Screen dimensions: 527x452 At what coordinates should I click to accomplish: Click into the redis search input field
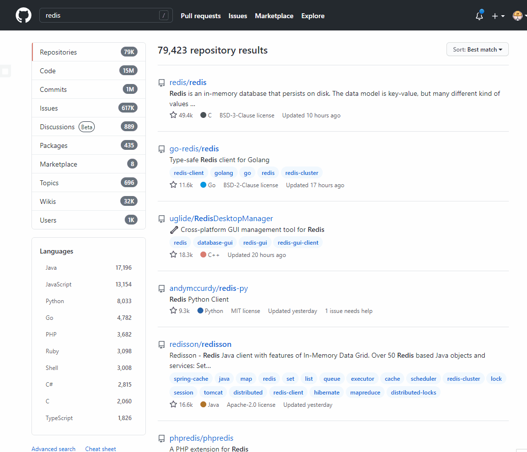click(x=98, y=16)
